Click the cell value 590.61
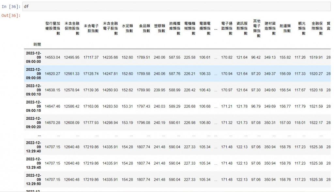This screenshot has width=334, height=192. point(175,123)
